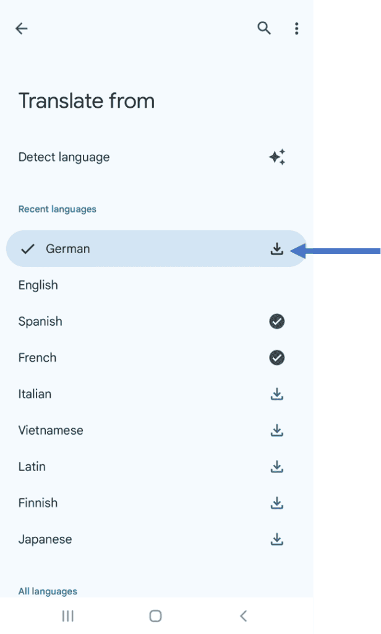
Task: Choose Spanish from recent languages
Action: pyautogui.click(x=40, y=321)
